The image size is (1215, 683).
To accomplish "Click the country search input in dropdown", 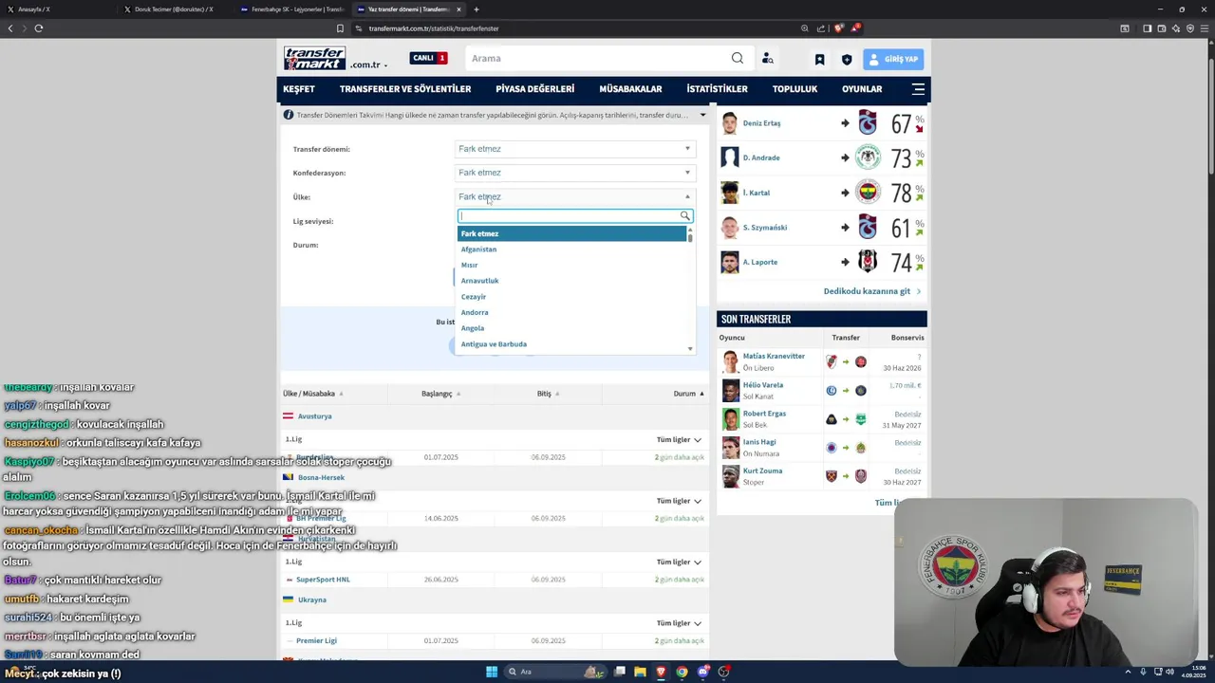I will [x=570, y=216].
